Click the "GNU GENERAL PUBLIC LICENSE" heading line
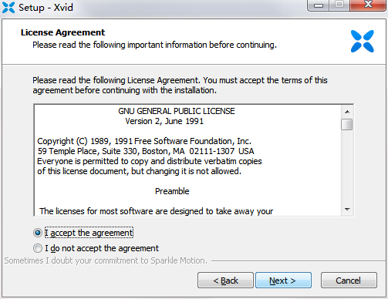This screenshot has height=299, width=388. 177,111
